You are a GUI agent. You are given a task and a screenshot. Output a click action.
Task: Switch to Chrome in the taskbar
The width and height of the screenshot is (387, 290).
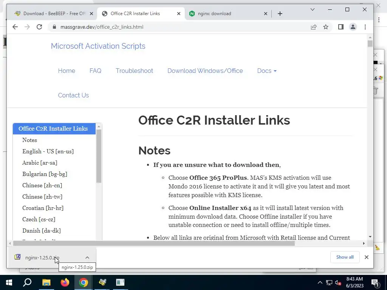[84, 282]
